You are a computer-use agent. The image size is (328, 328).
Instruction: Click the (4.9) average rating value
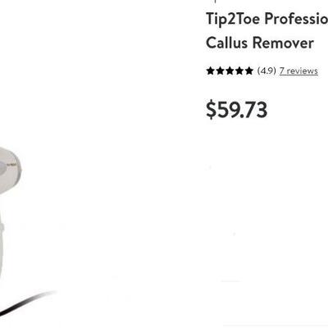266,71
